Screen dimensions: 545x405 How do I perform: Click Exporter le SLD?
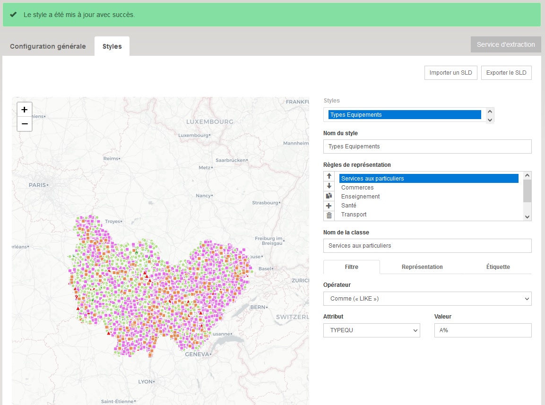point(506,73)
